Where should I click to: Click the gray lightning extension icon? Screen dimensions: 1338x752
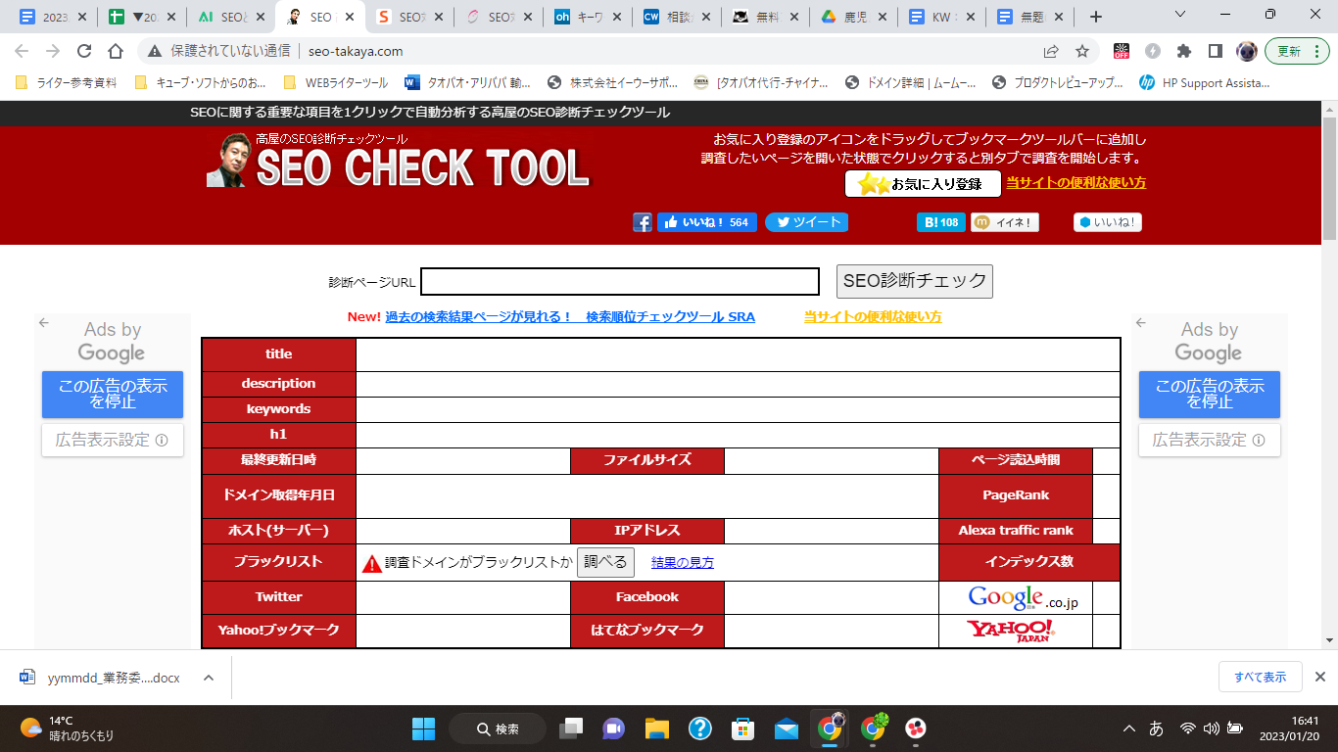pos(1153,51)
